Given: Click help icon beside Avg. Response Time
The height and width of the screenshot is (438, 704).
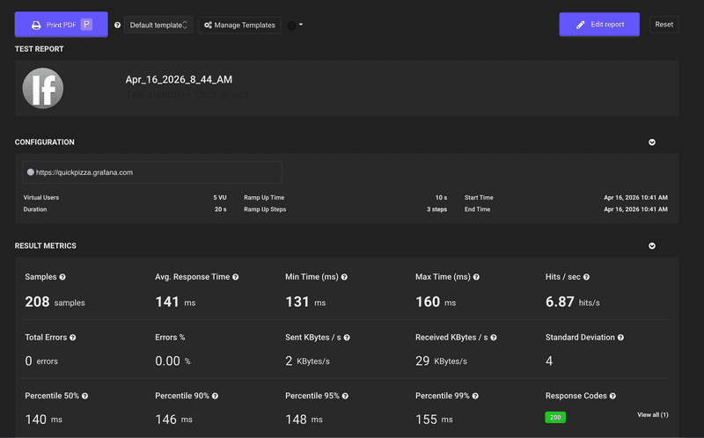Looking at the screenshot, I should pyautogui.click(x=236, y=277).
